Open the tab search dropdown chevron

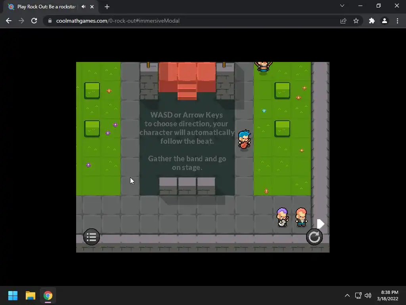[342, 6]
